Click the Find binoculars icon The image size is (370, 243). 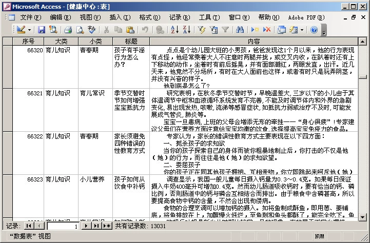click(240, 30)
